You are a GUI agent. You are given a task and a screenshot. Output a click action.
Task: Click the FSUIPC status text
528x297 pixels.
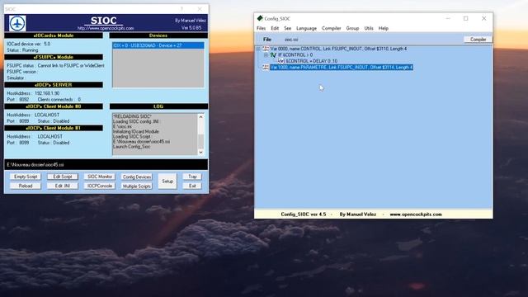coord(55,66)
